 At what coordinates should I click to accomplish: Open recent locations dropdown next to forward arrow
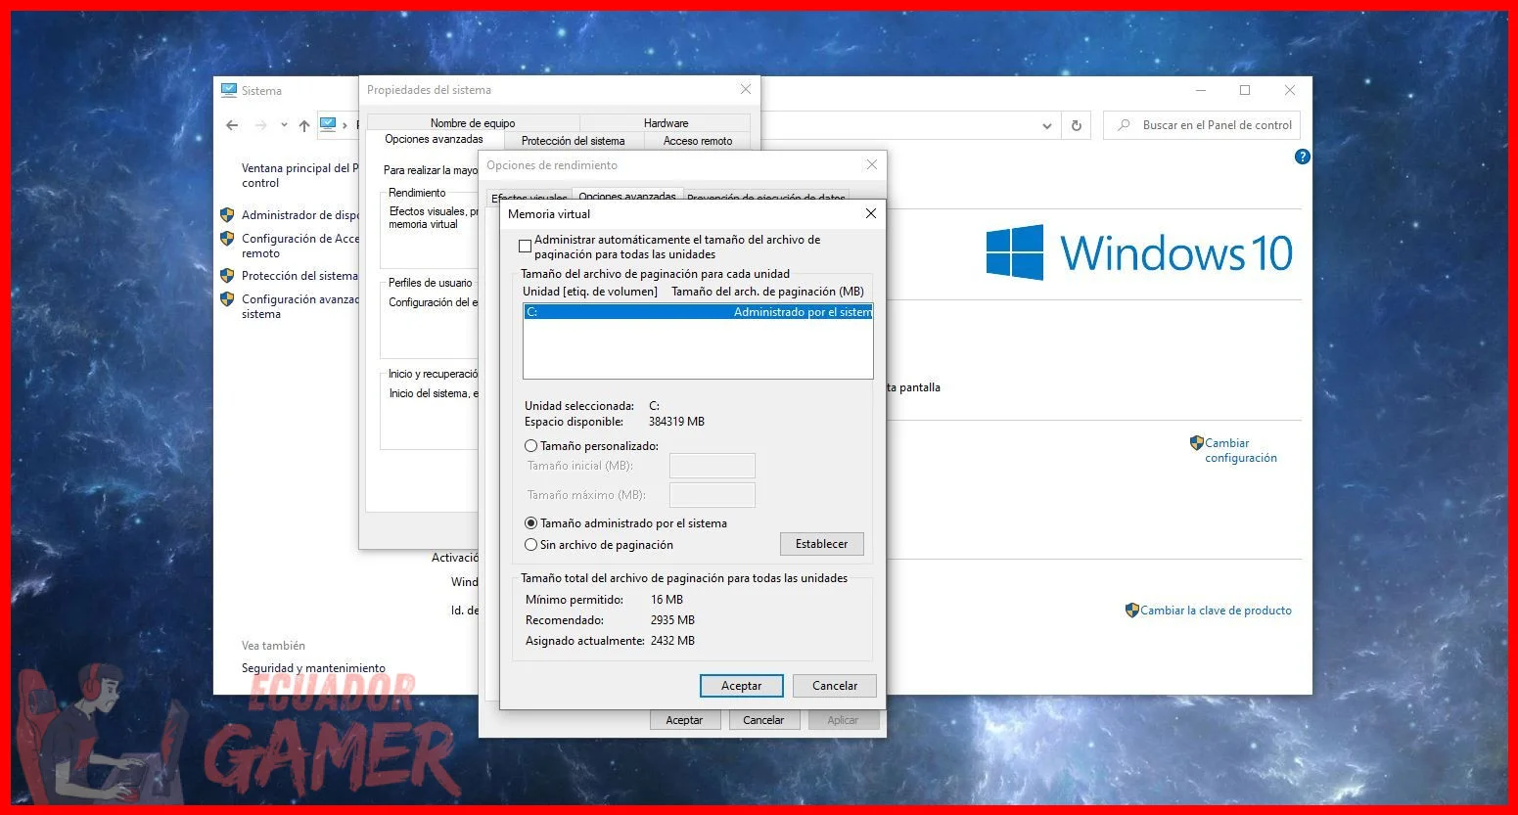click(284, 125)
